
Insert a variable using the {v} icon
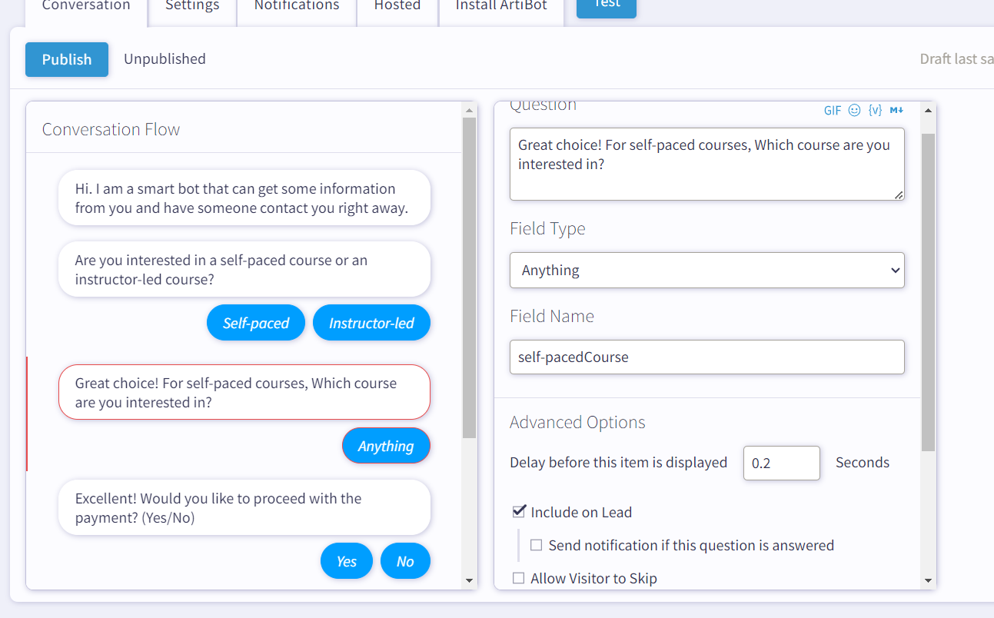[875, 111]
